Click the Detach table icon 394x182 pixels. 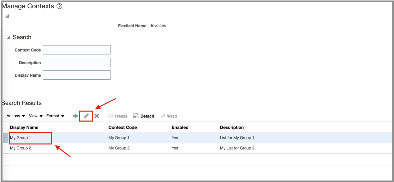click(136, 116)
